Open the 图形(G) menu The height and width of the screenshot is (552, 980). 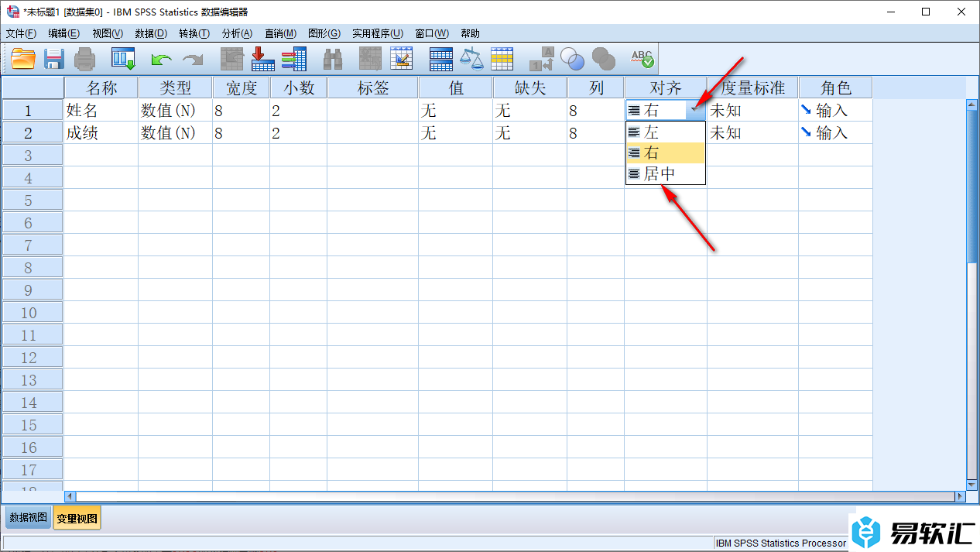click(324, 33)
